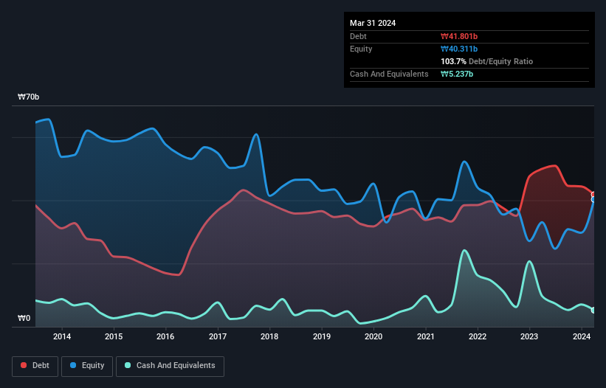Select the blue Equity end-point marker
This screenshot has width=606, height=388.
coord(593,199)
